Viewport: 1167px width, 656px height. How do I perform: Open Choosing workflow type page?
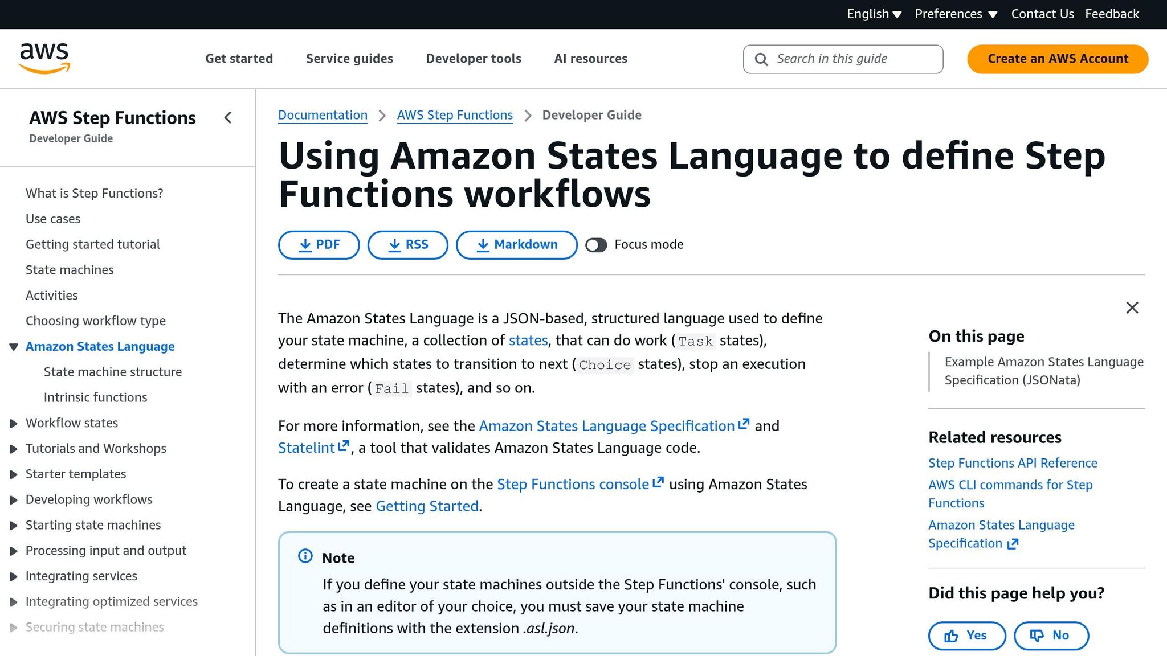tap(96, 321)
